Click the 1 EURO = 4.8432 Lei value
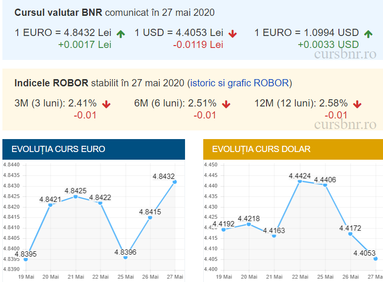This screenshot has width=383, height=282. pyautogui.click(x=63, y=33)
